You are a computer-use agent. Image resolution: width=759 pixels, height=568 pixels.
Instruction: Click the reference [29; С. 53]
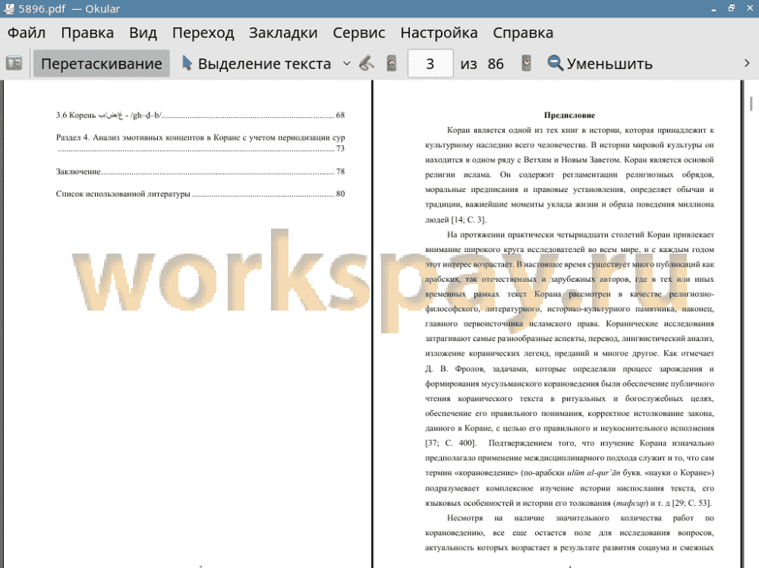(x=691, y=503)
